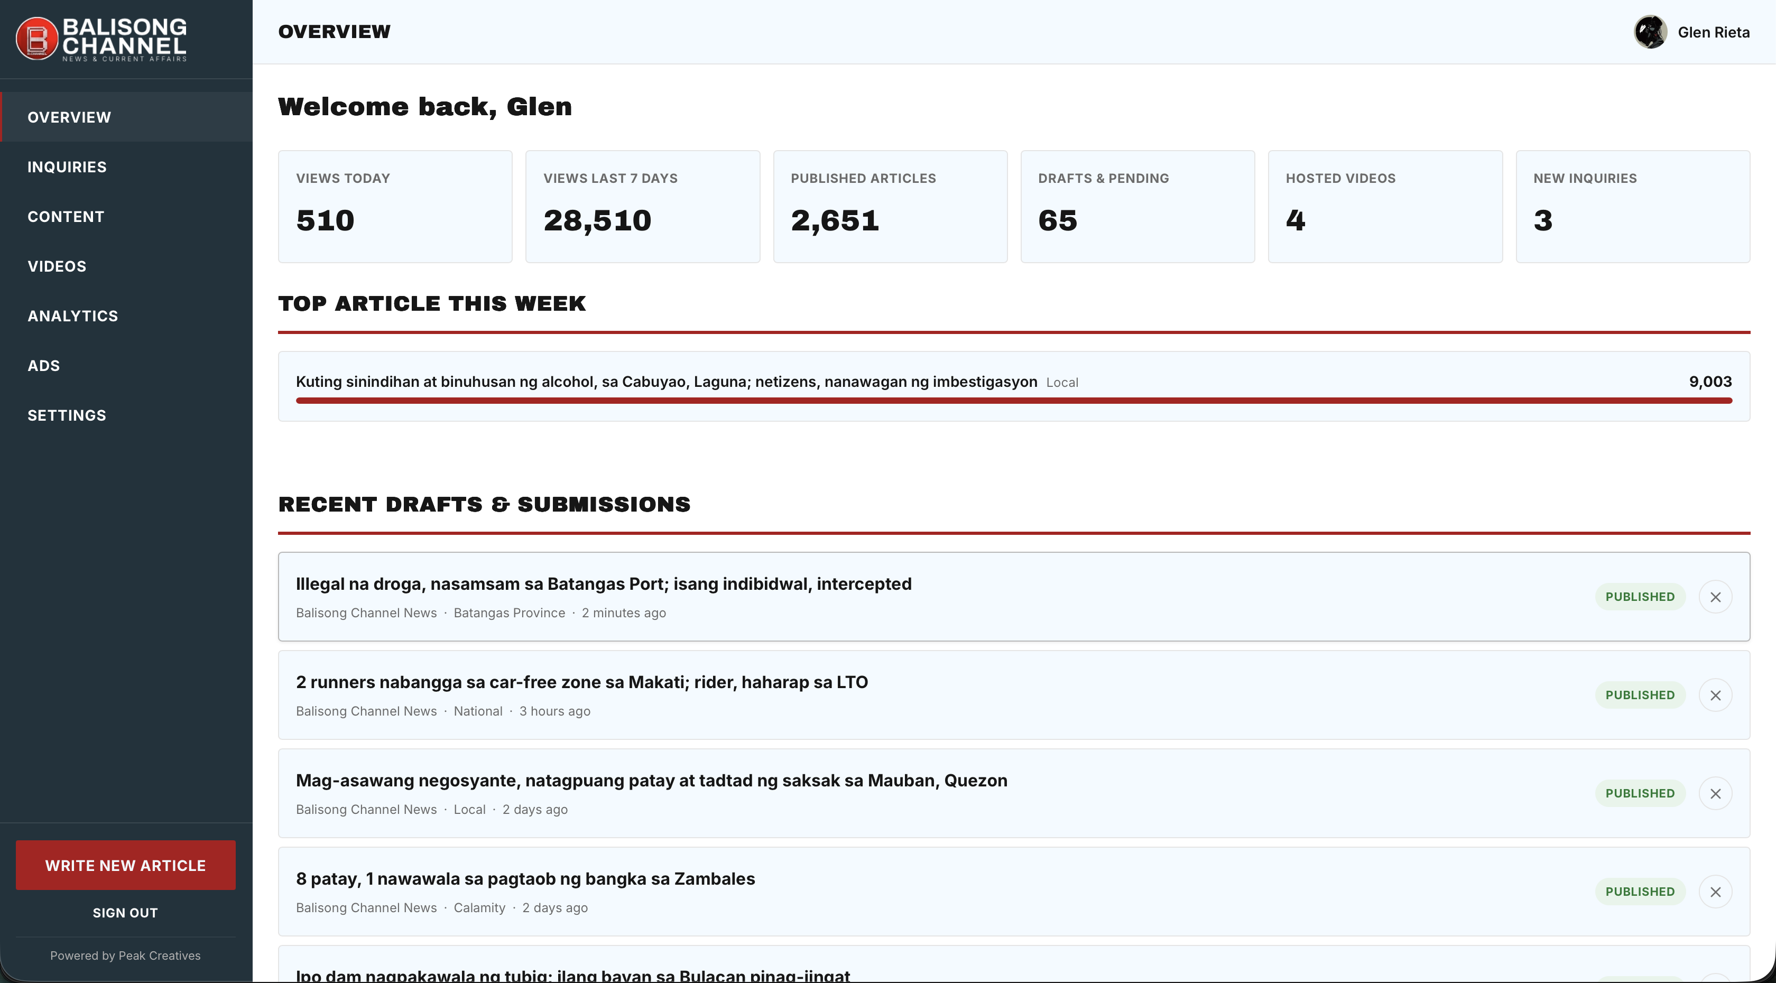This screenshot has height=983, width=1776.
Task: Open Illegal na droga Batangas Port article
Action: (603, 584)
